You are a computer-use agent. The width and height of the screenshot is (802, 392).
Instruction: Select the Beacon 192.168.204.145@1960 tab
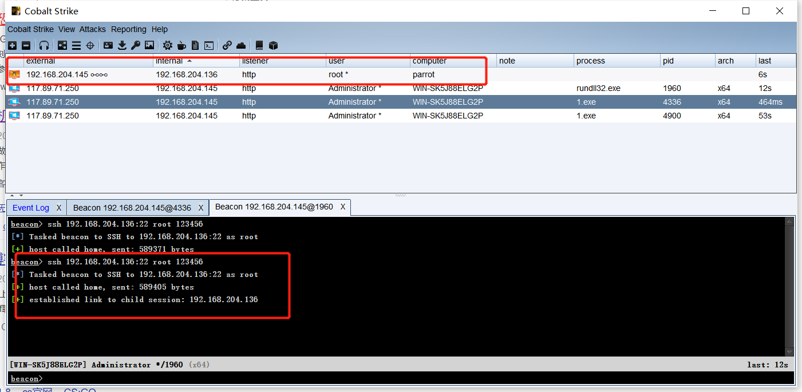(274, 207)
